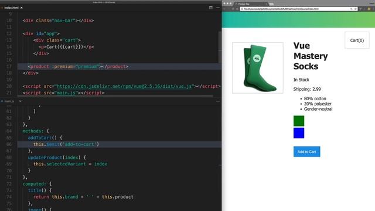Click the split editor icon in index.html pane

coord(211,8)
